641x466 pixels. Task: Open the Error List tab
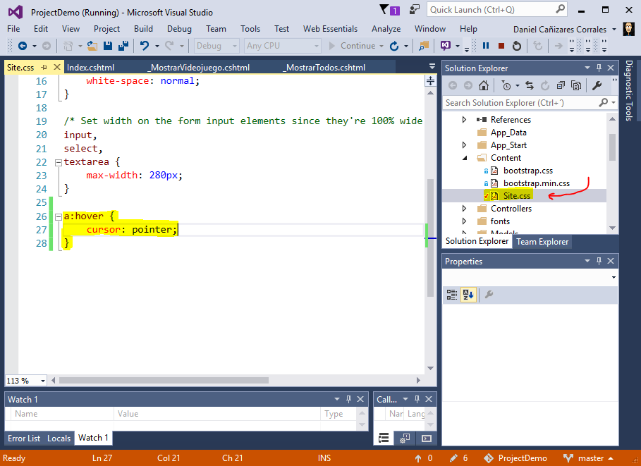(24, 439)
